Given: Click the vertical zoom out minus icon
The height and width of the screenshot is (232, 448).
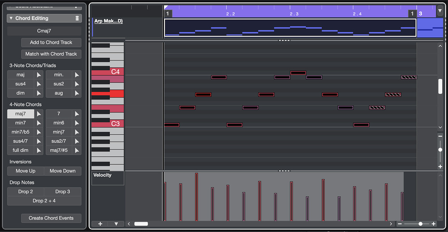Looking at the screenshot, I should 440,137.
